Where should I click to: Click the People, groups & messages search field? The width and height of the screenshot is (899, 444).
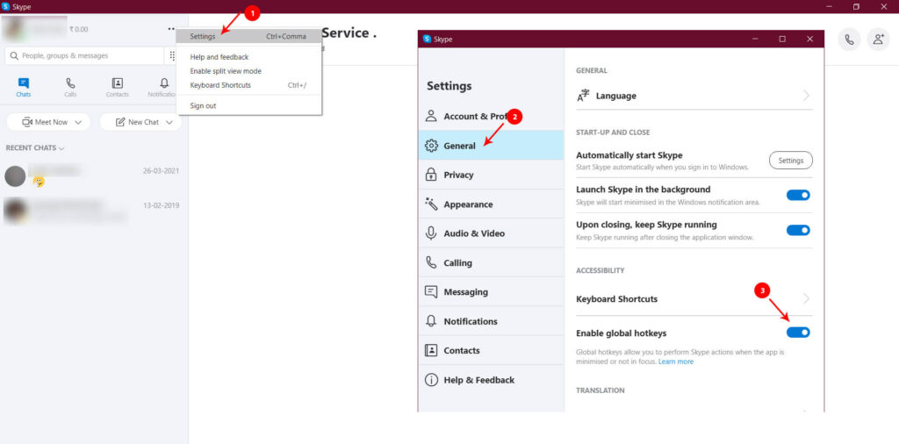(84, 55)
